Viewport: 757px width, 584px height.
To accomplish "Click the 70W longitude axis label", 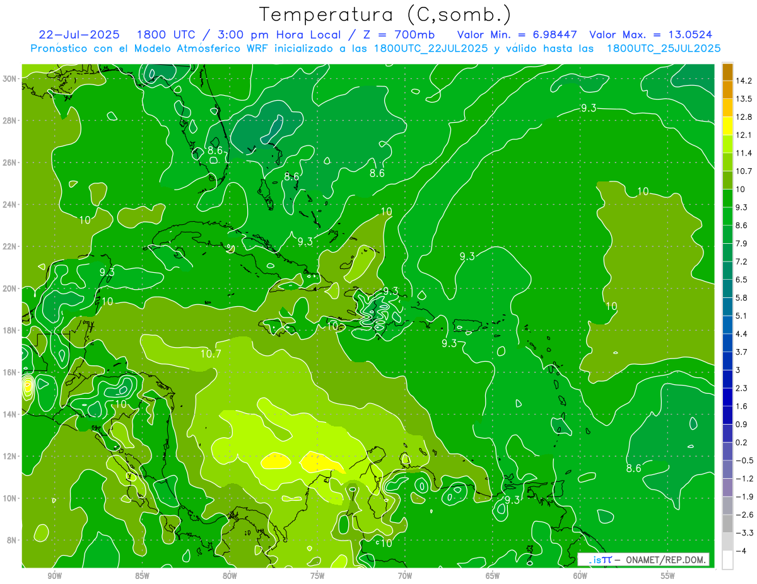I will coord(405,576).
